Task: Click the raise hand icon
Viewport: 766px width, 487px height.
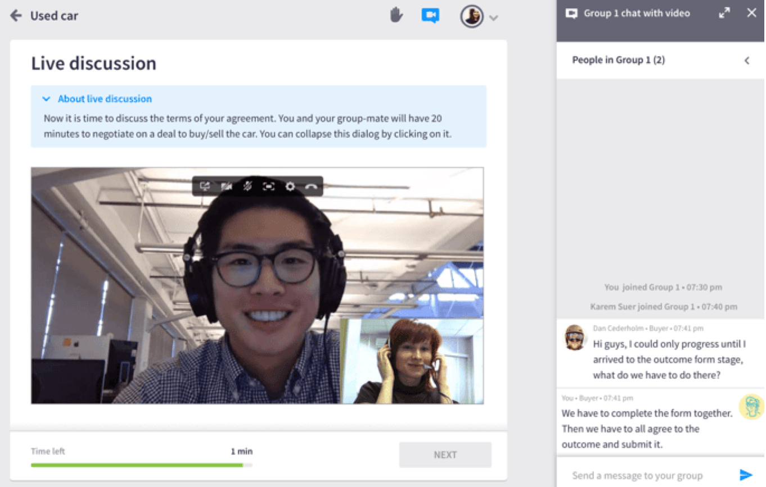Action: click(396, 15)
